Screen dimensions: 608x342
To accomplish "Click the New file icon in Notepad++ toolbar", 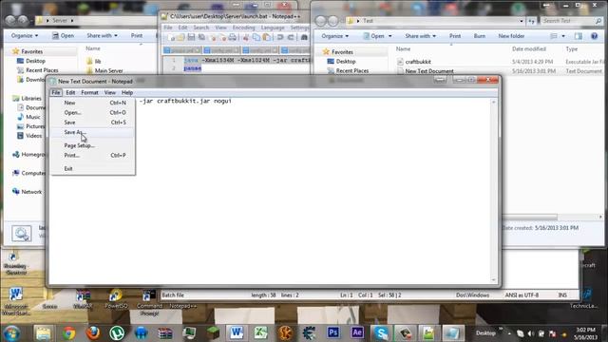I will tap(171, 38).
